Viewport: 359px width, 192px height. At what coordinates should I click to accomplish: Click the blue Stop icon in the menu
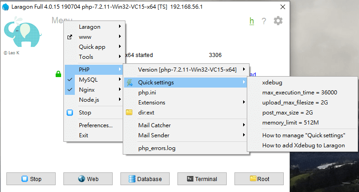(x=70, y=113)
